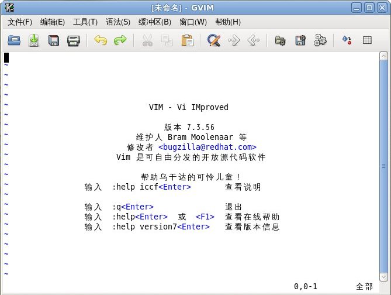391x295 pixels.
Task: Click the '帮助乌干达的可怜儿童!' line
Action: click(x=191, y=177)
